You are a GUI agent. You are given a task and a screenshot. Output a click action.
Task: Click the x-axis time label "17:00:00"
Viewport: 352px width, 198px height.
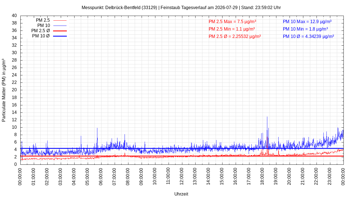click(249, 176)
